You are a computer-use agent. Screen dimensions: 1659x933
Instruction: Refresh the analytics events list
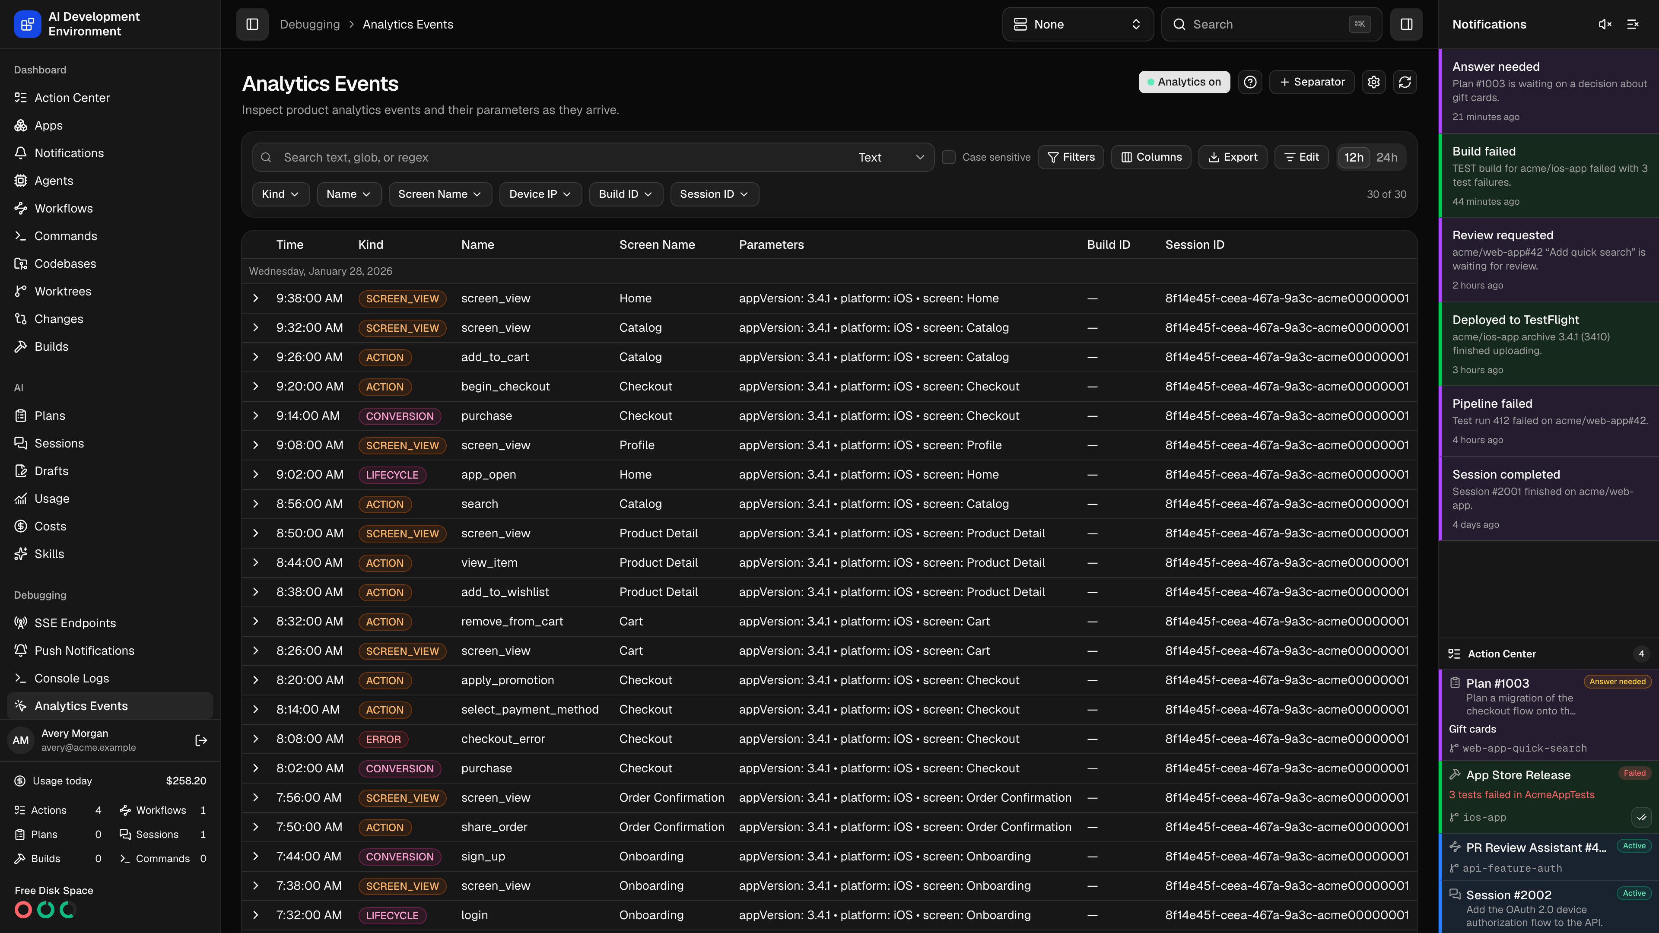tap(1405, 82)
